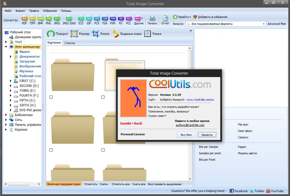Click the Печать printer icon
Screen dimensions: 290x196
pos(152,20)
